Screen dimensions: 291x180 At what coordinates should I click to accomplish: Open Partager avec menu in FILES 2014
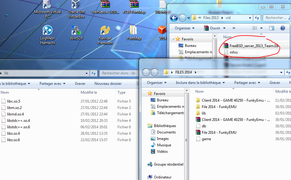pyautogui.click(x=247, y=83)
